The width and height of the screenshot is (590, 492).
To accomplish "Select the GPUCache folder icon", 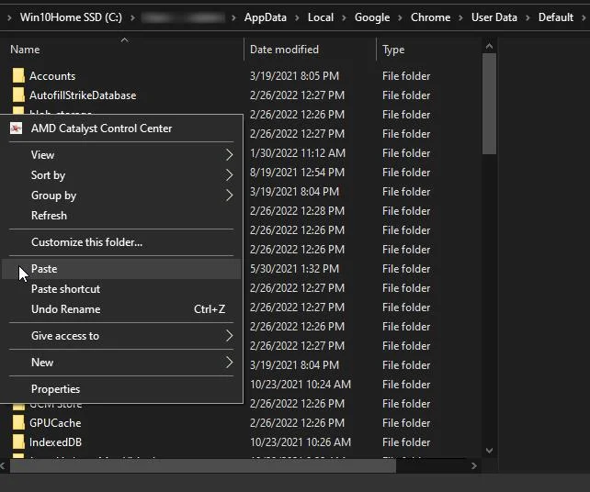I will click(x=18, y=422).
